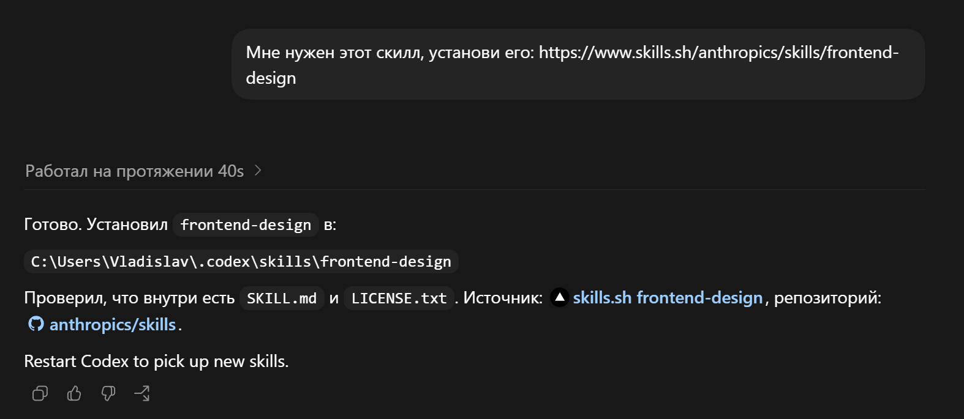Expand the 'Работал на протяжении 40s' chevron
Screen dimensions: 964x419
258,171
